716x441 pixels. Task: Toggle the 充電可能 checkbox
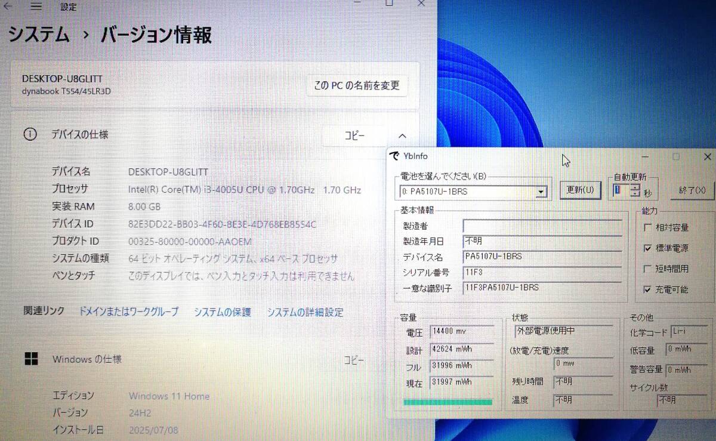pyautogui.click(x=648, y=289)
